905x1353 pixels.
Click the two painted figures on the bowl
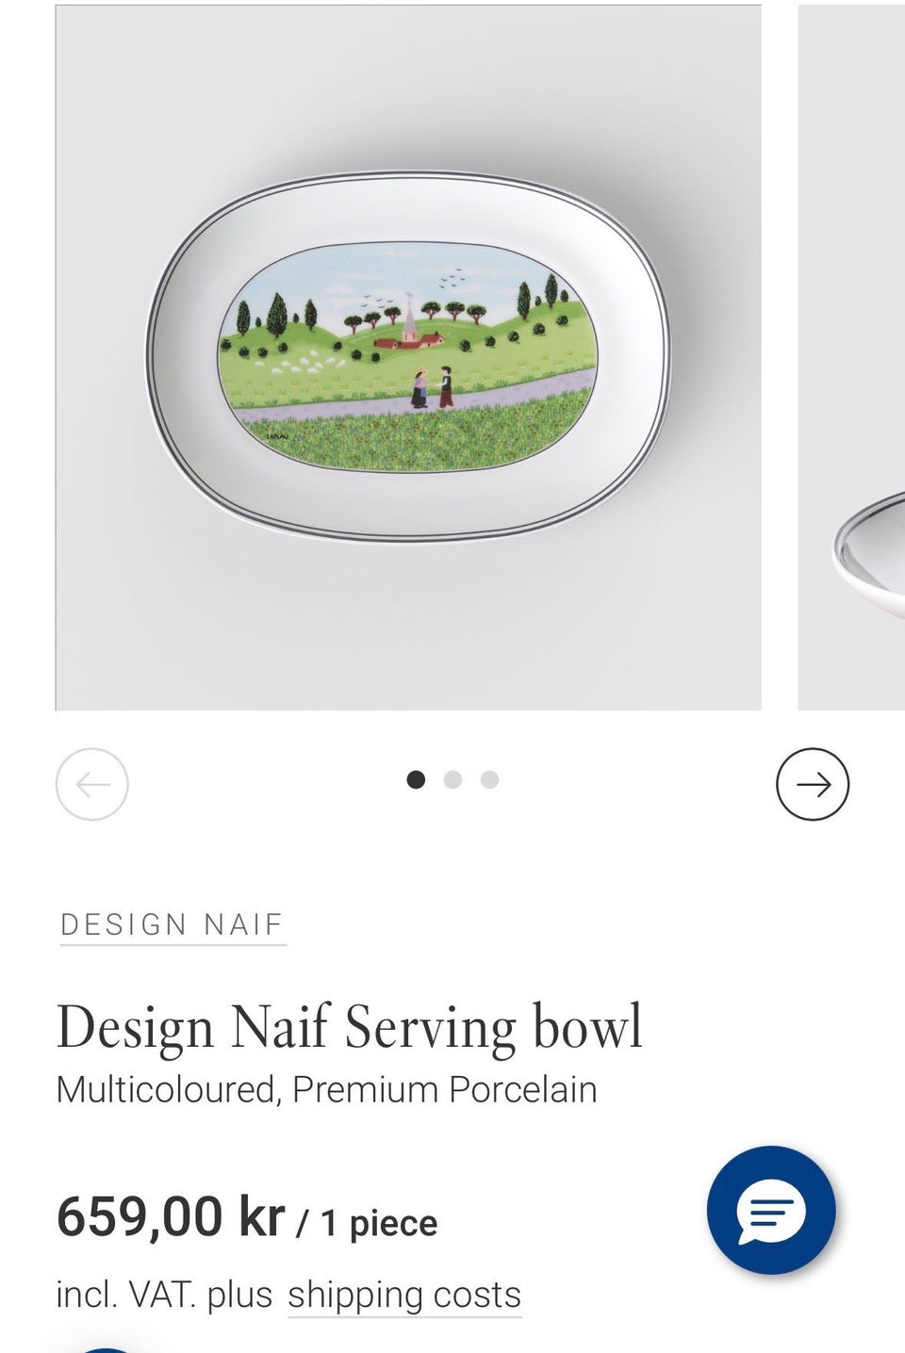click(433, 388)
